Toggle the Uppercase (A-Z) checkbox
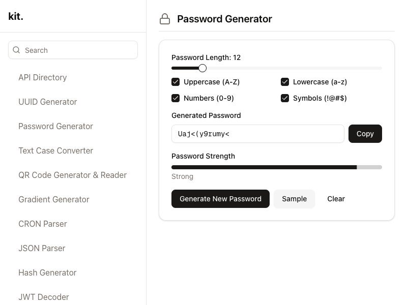 click(x=176, y=82)
